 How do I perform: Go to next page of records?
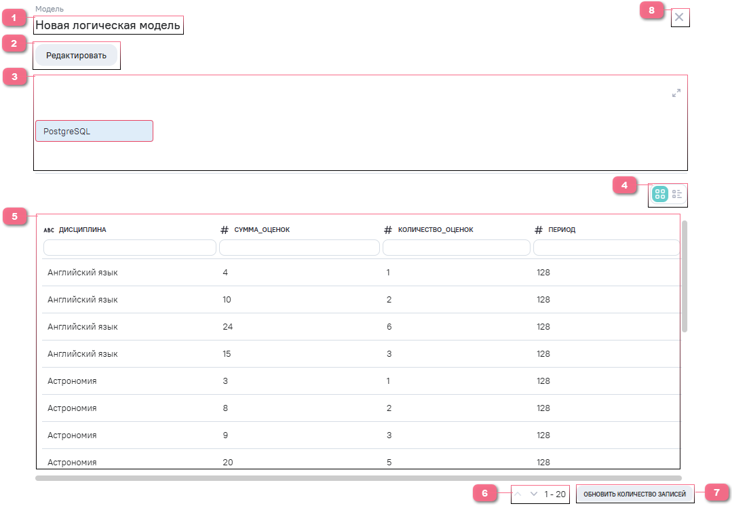[533, 494]
